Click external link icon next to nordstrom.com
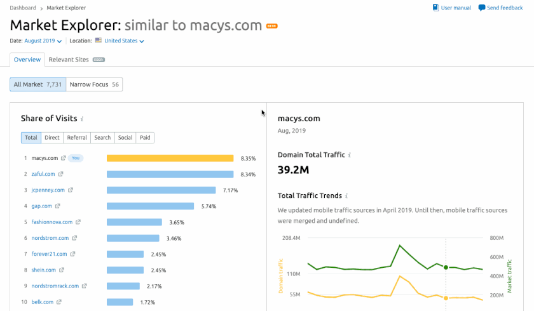Image resolution: width=534 pixels, height=311 pixels. point(74,238)
